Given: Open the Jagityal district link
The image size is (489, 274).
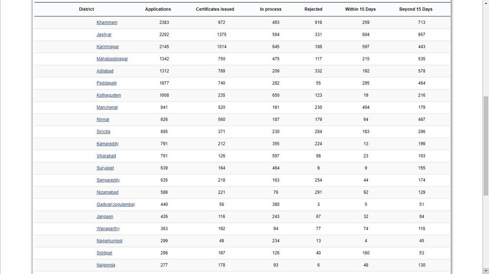Looking at the screenshot, I should point(104,35).
